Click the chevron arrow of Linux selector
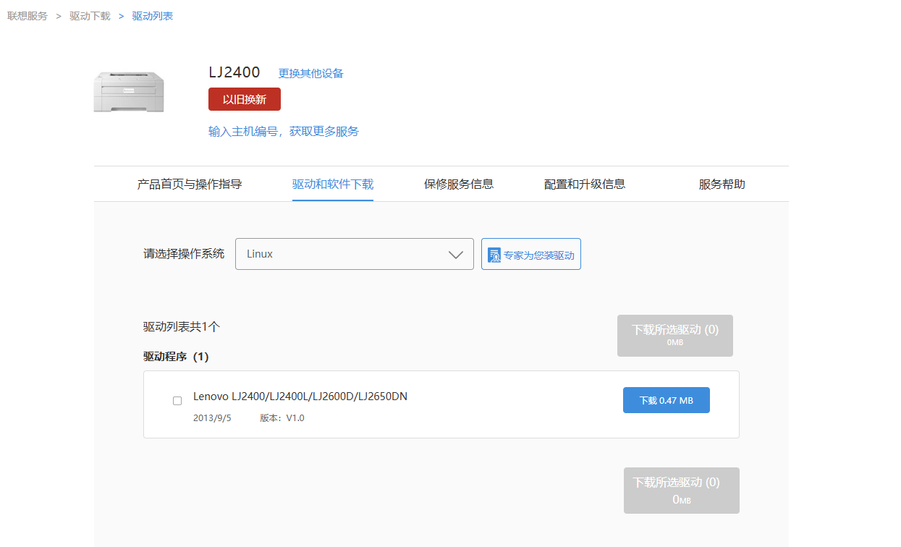 pyautogui.click(x=455, y=255)
